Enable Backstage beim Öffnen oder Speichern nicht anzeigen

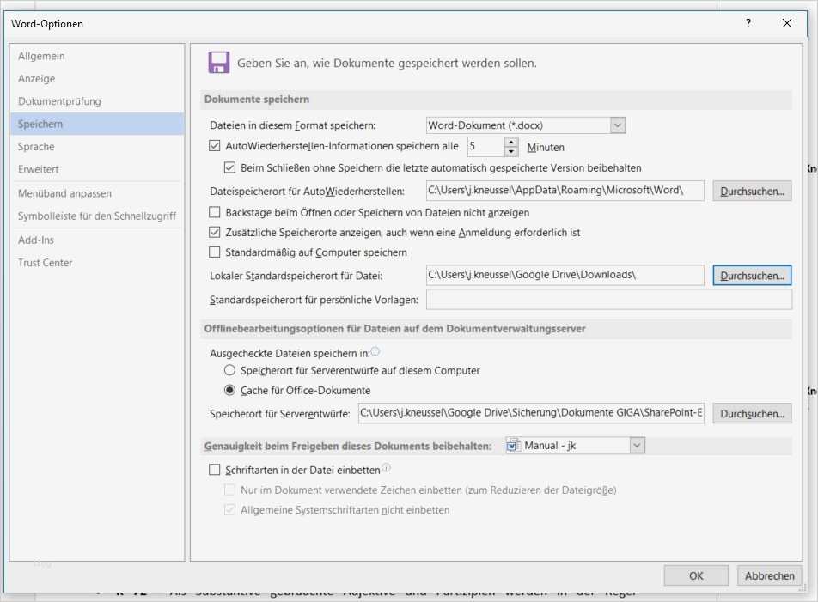click(215, 212)
